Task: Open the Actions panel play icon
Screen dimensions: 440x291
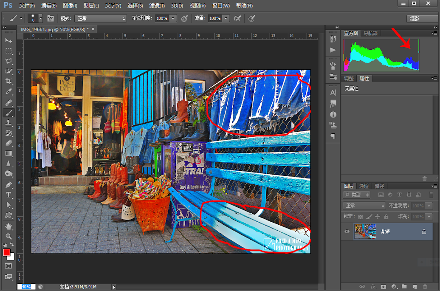Action: (x=333, y=50)
